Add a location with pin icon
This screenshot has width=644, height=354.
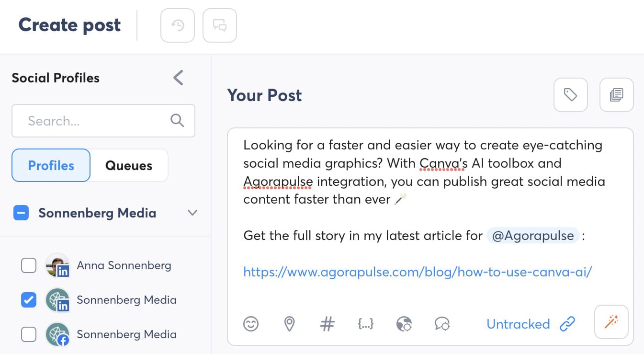[289, 324]
